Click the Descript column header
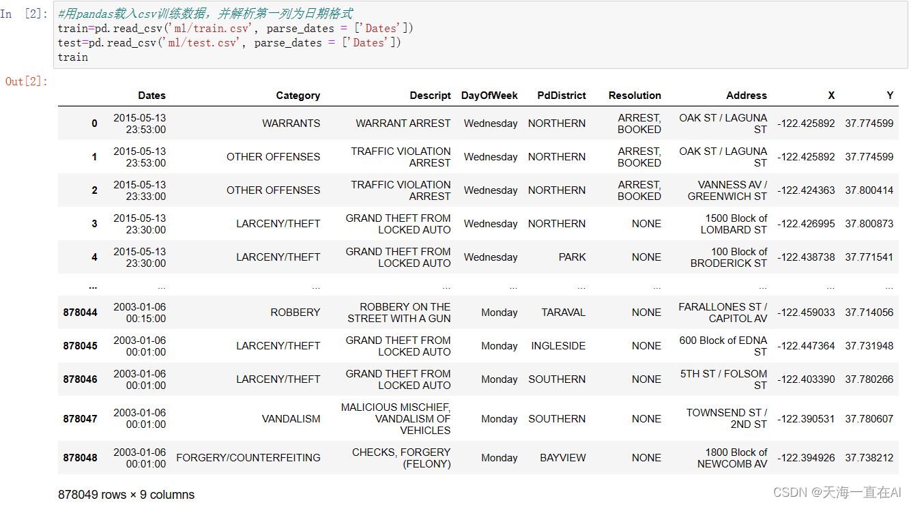The width and height of the screenshot is (911, 505). click(x=431, y=96)
